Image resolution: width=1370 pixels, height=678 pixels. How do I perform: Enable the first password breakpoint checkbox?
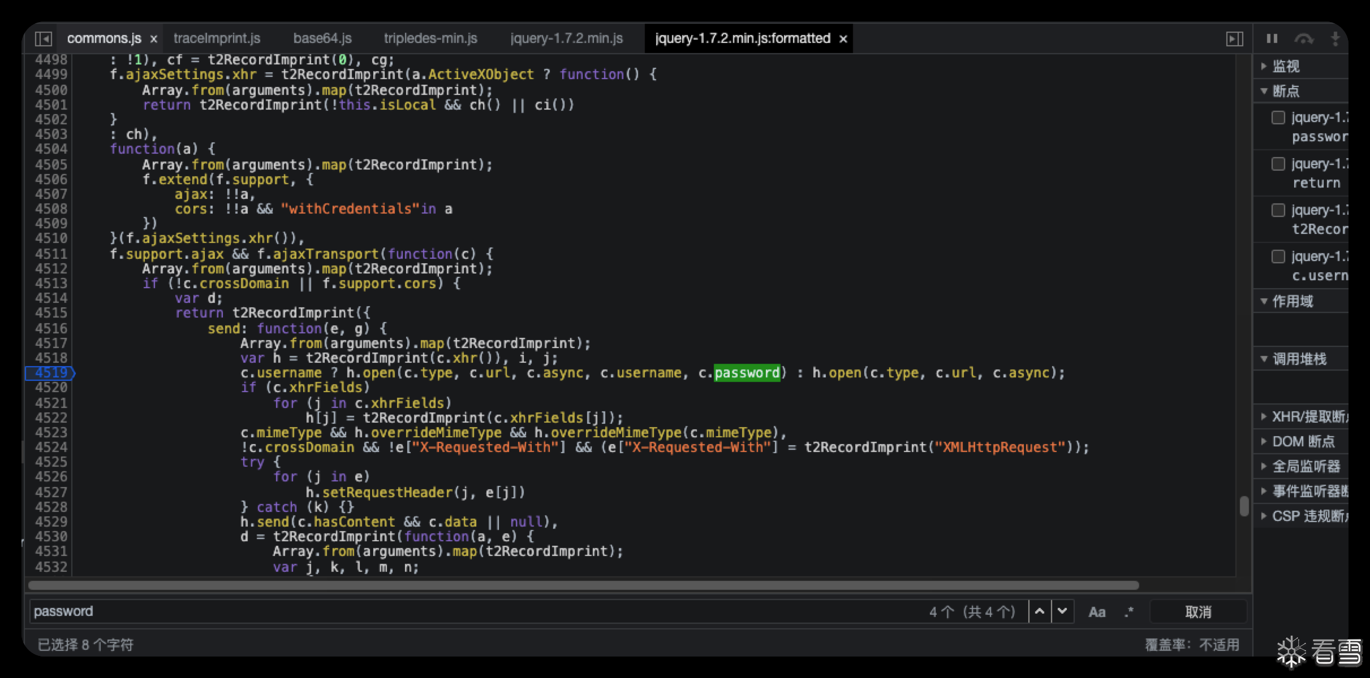(x=1278, y=118)
